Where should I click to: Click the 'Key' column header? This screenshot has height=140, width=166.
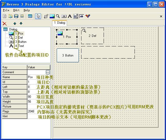14,67
